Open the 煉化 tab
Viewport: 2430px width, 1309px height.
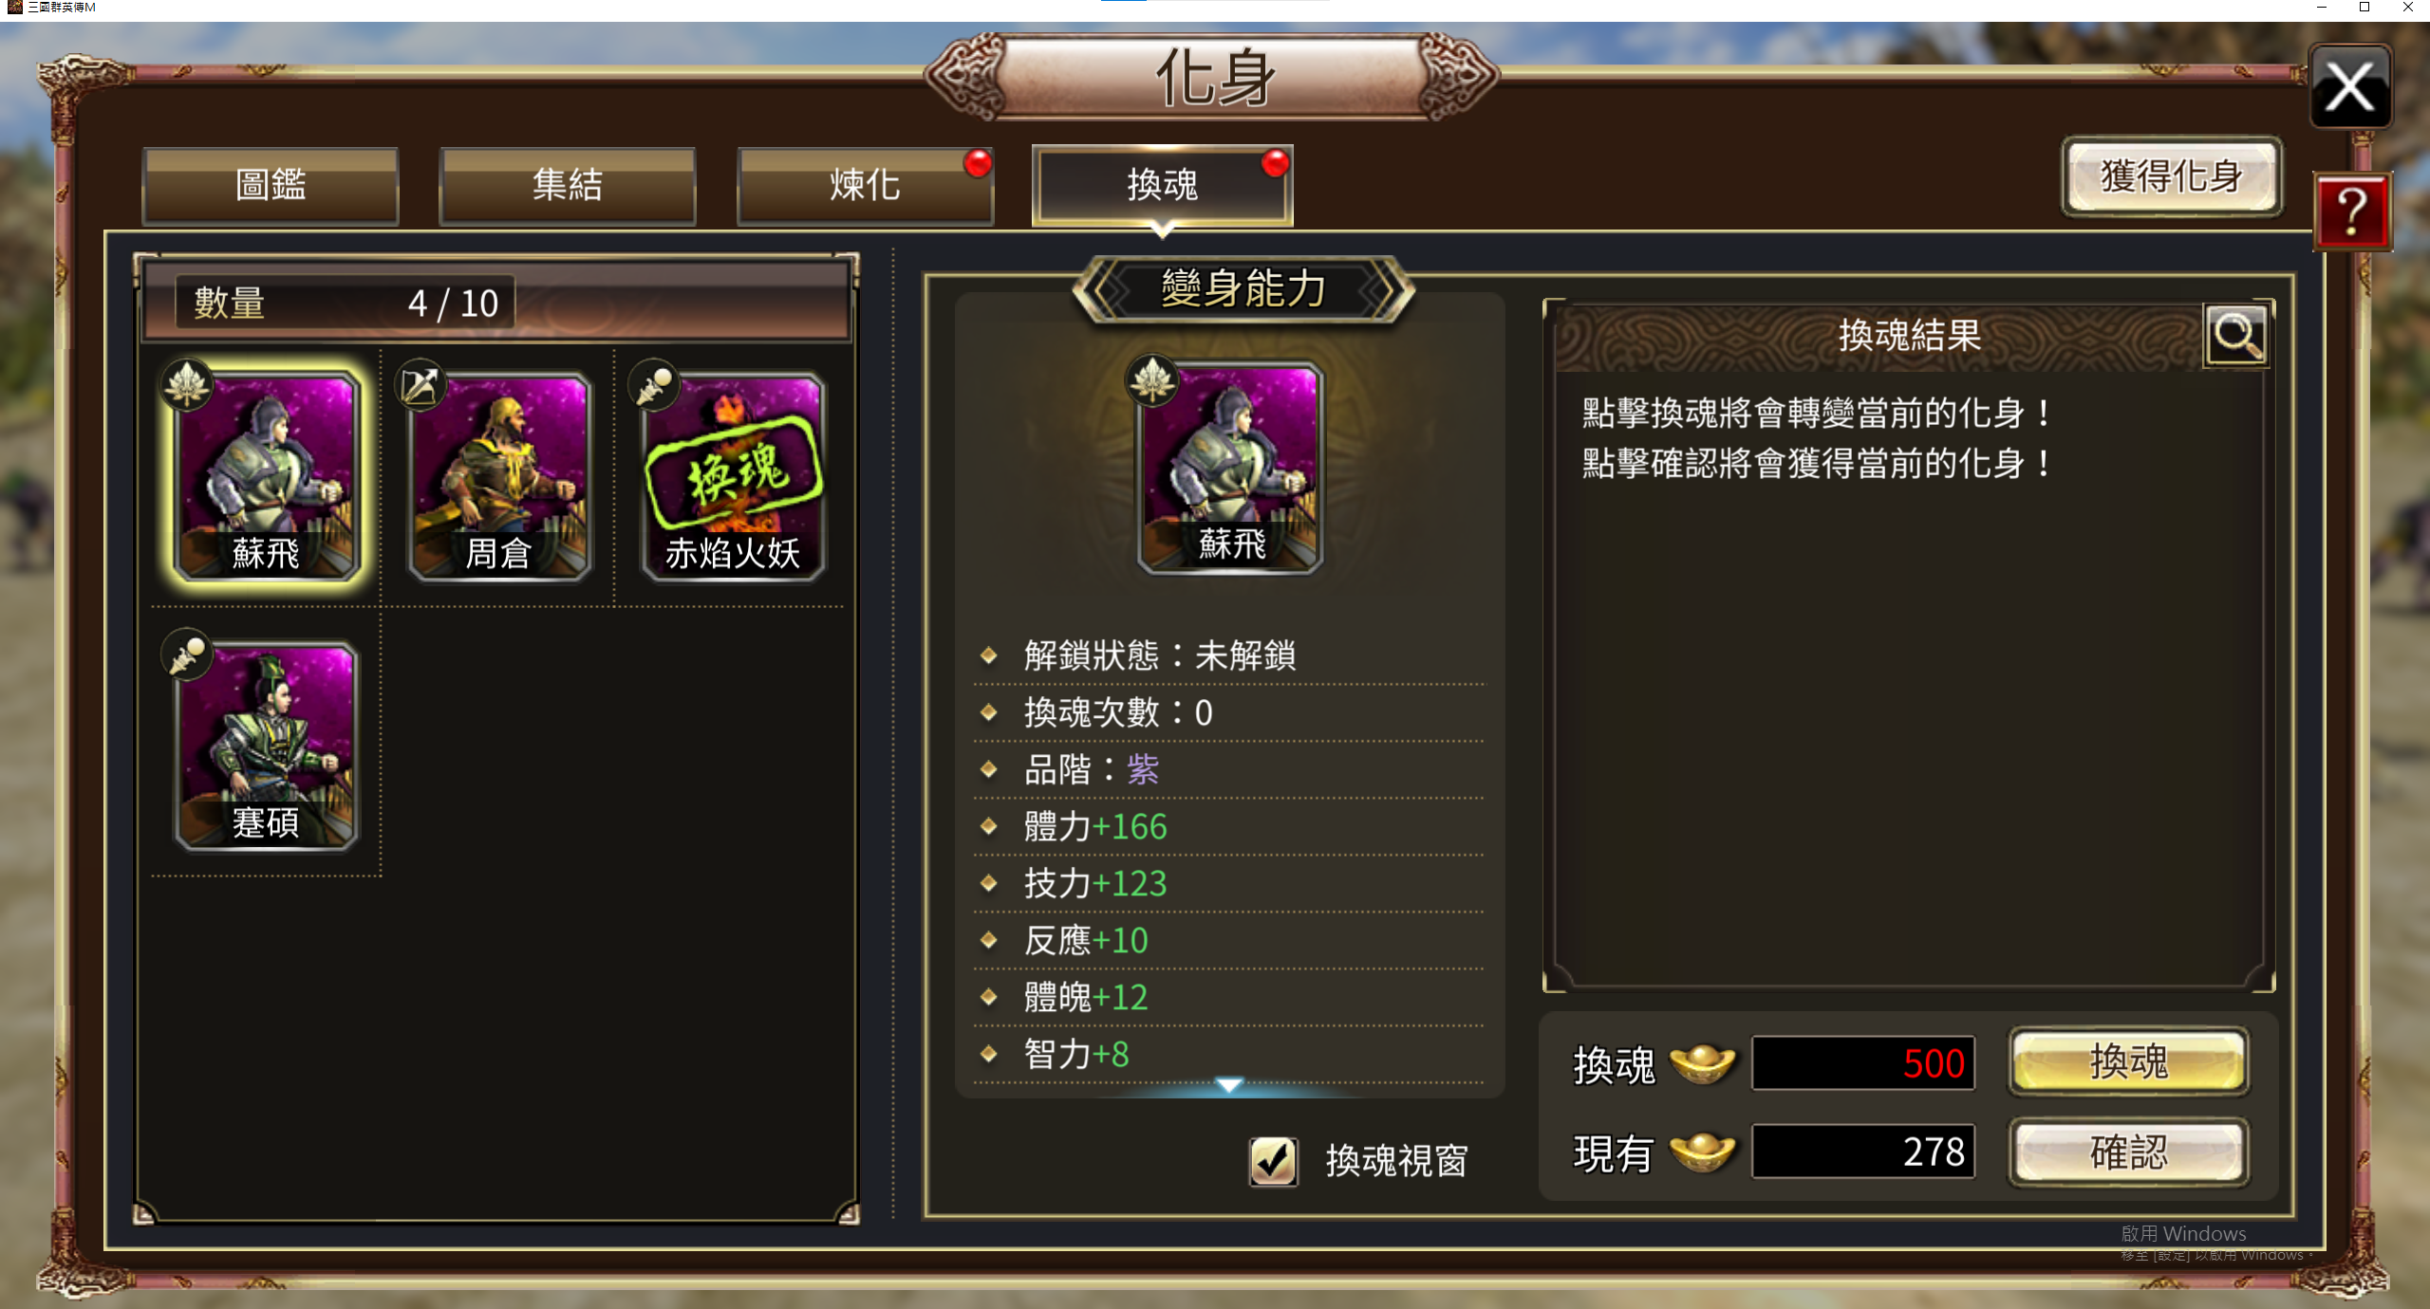pos(865,185)
